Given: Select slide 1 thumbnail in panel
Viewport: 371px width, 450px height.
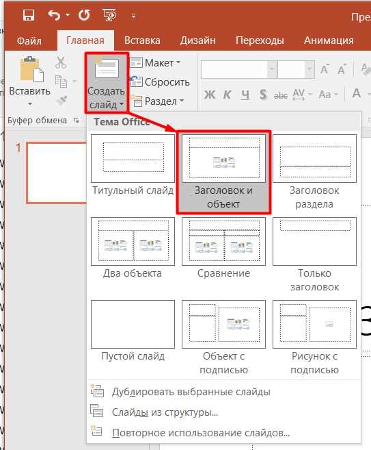Looking at the screenshot, I should click(x=57, y=173).
